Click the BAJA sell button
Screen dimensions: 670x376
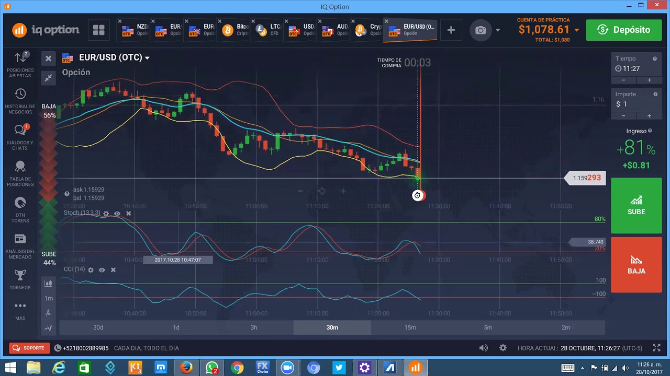(636, 265)
